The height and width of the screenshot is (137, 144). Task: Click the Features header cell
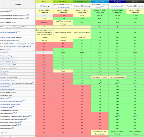pos(18,5)
